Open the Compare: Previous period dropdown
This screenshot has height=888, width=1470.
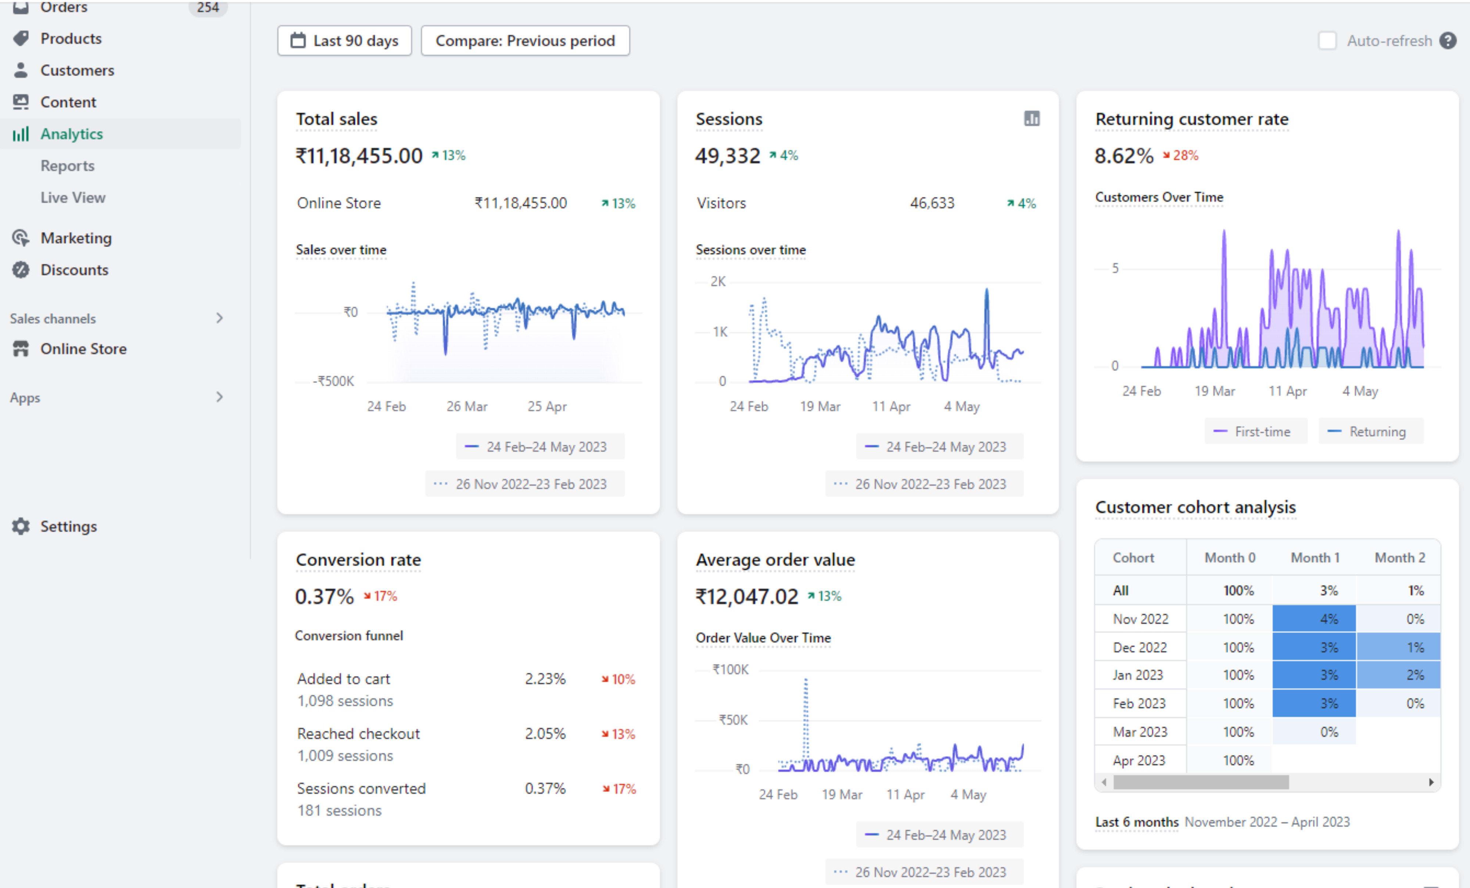tap(525, 40)
